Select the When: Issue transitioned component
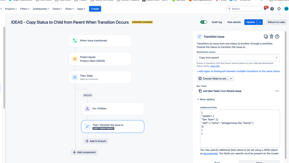This screenshot has height=163, width=289. click(x=100, y=41)
